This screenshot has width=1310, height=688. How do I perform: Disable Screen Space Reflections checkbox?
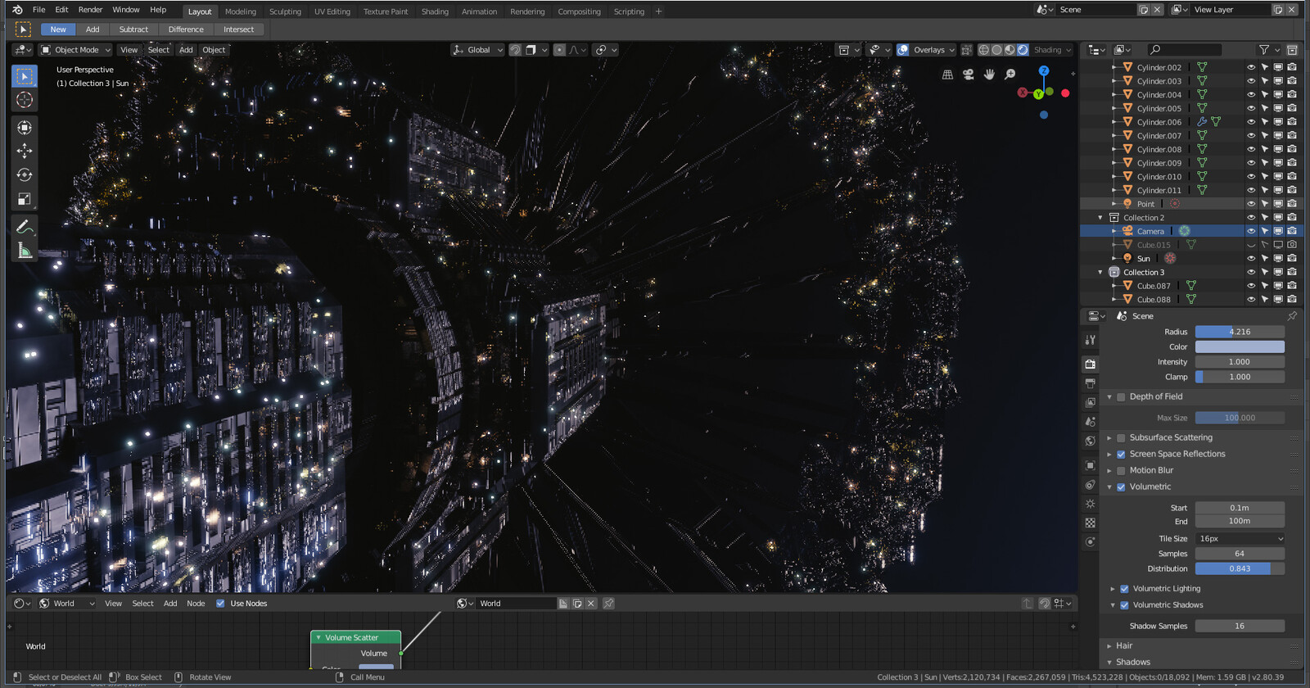1121,455
